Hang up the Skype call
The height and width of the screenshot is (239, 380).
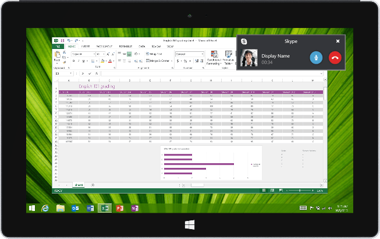[335, 57]
